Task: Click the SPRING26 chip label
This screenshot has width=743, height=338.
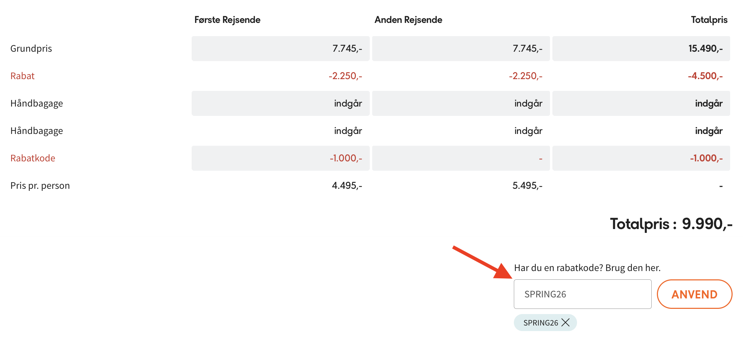Action: pos(541,323)
